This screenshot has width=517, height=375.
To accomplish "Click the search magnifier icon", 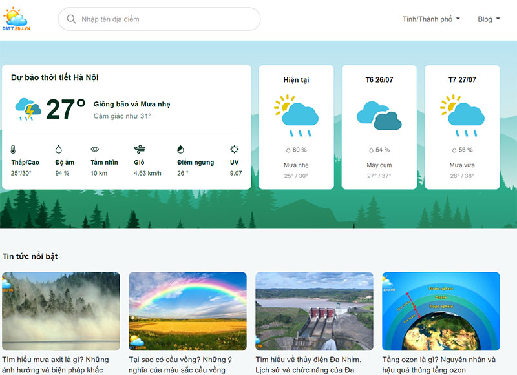I will 71,19.
